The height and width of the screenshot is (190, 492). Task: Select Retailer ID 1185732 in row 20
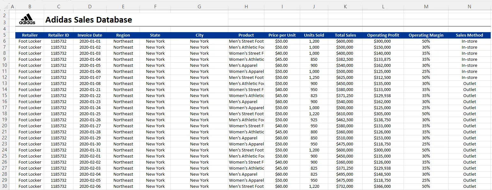pos(58,126)
